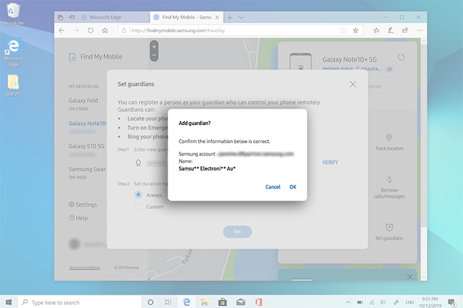
Task: Open the Help page
Action: pos(78,218)
